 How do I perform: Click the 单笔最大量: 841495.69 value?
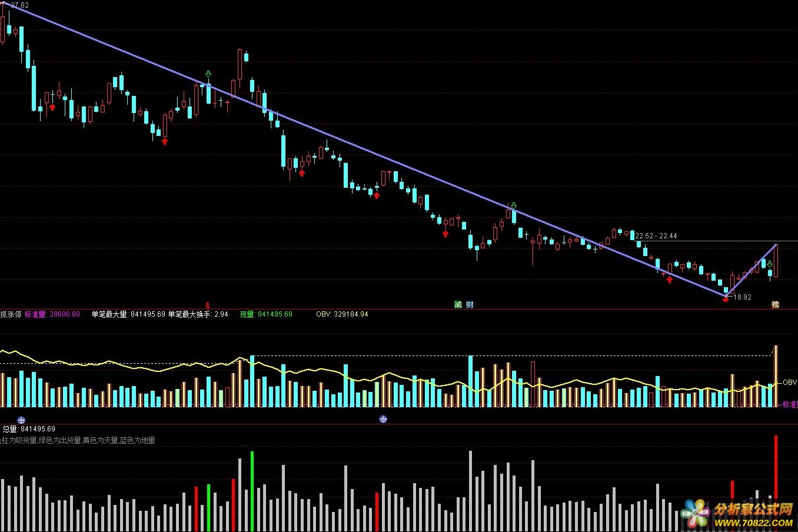tap(128, 314)
